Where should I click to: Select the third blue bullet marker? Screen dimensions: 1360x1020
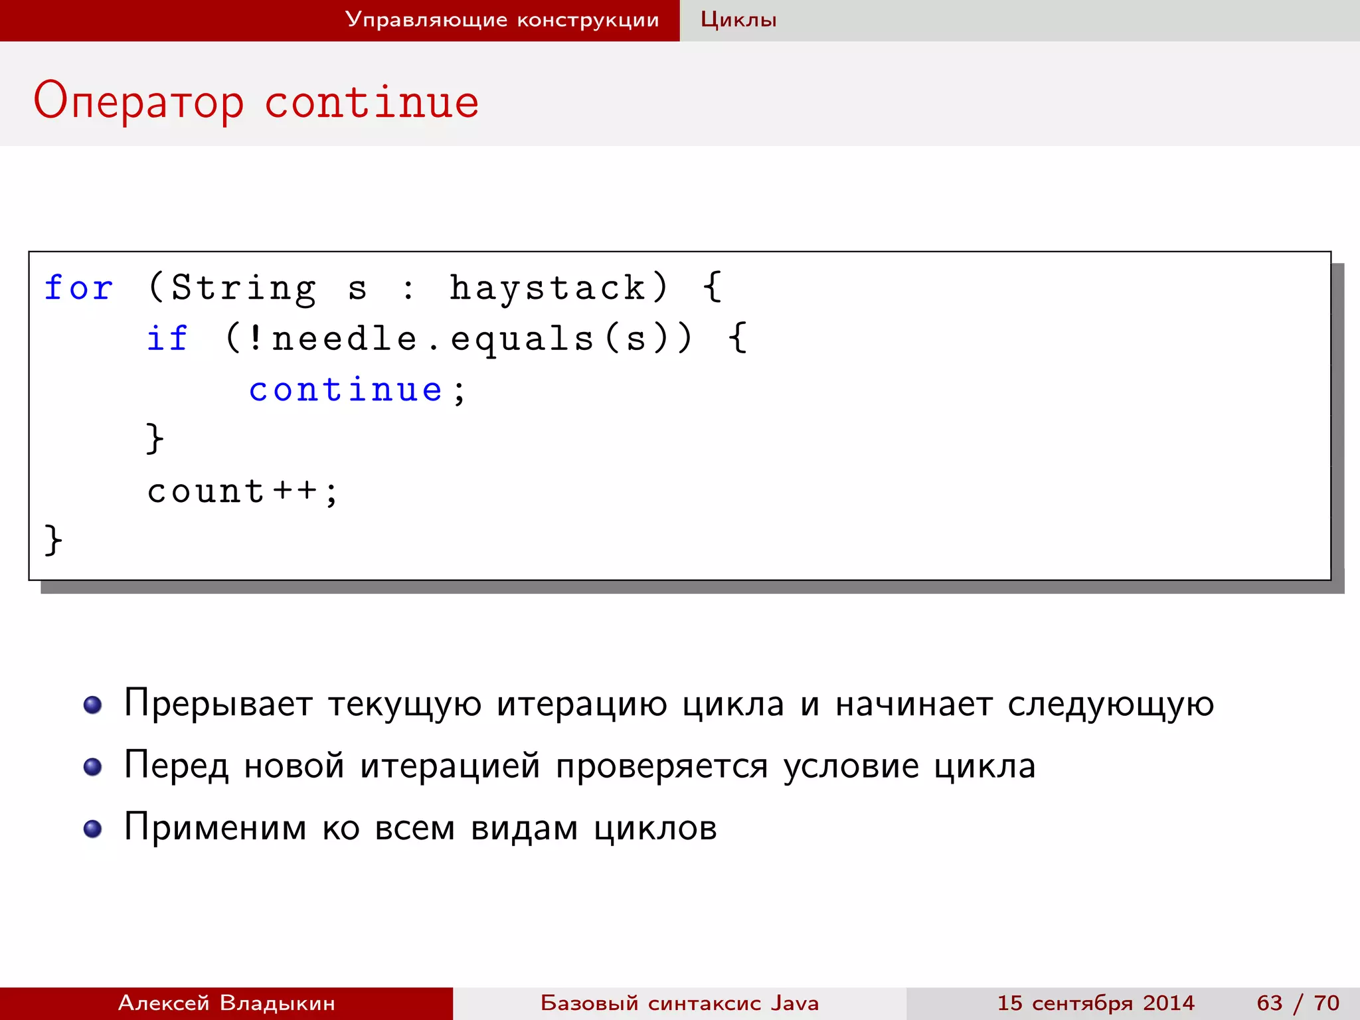point(93,829)
